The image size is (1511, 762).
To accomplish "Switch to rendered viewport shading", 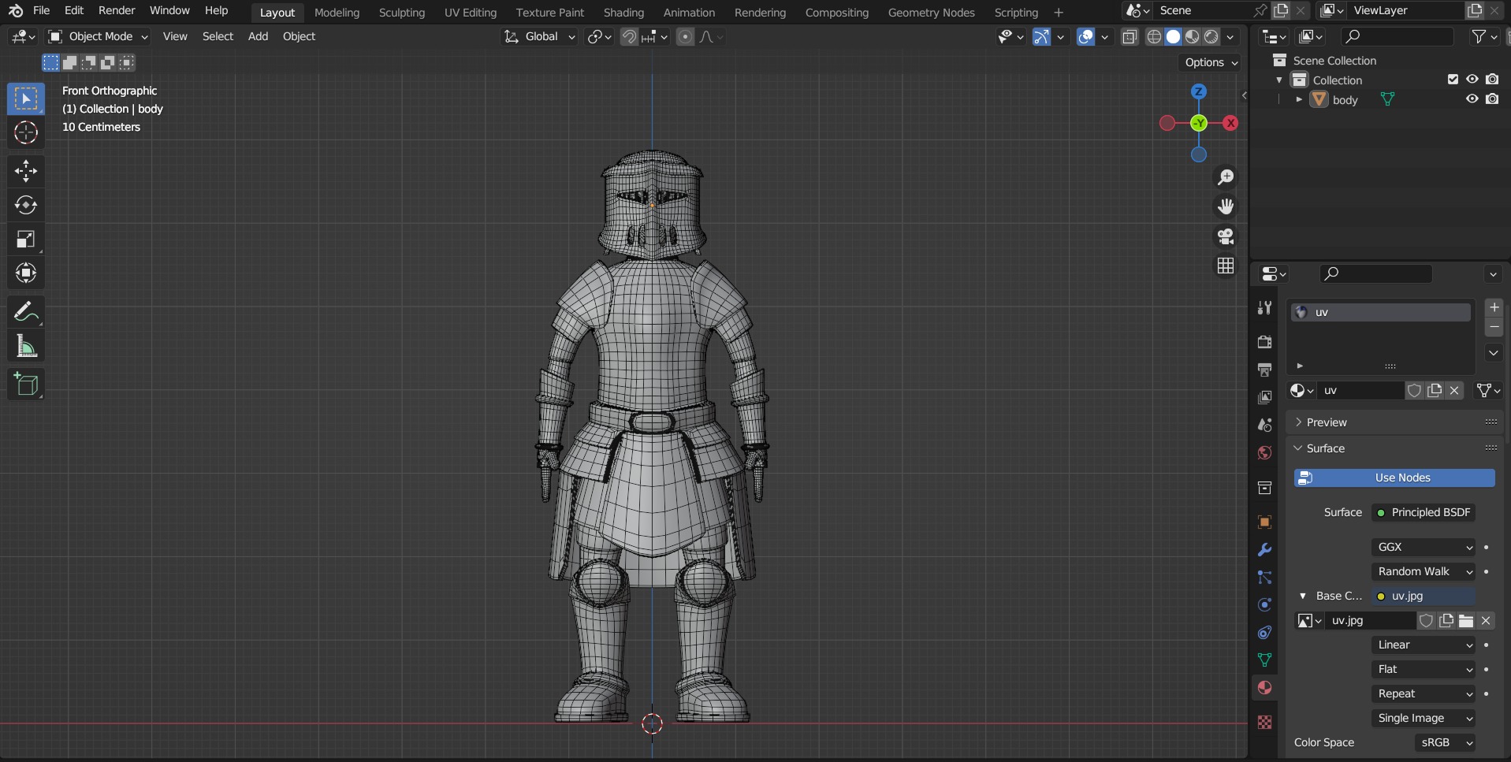I will [x=1211, y=37].
